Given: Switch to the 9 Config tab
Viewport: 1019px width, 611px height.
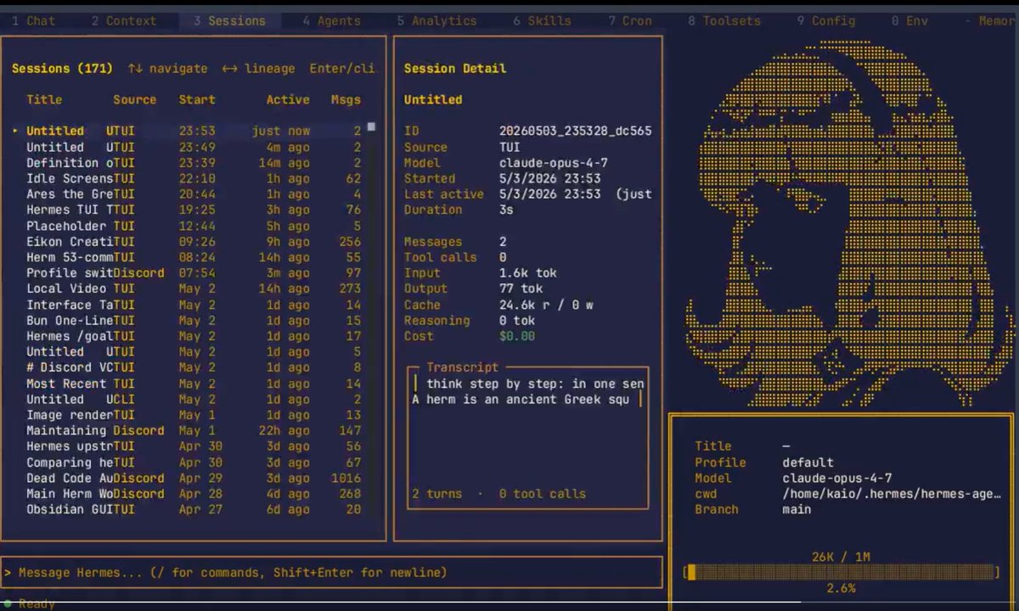Looking at the screenshot, I should click(826, 20).
